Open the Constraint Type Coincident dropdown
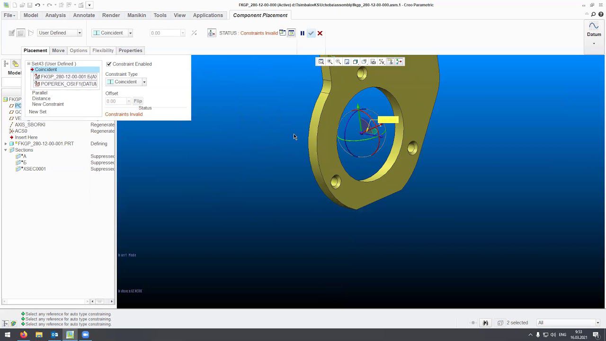Screen dimensions: 606x341 click(x=144, y=82)
